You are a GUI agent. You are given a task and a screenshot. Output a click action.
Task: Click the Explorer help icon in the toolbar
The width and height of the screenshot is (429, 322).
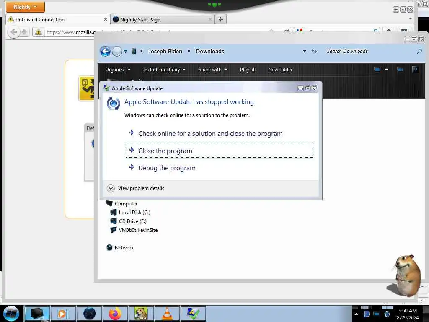tap(415, 70)
